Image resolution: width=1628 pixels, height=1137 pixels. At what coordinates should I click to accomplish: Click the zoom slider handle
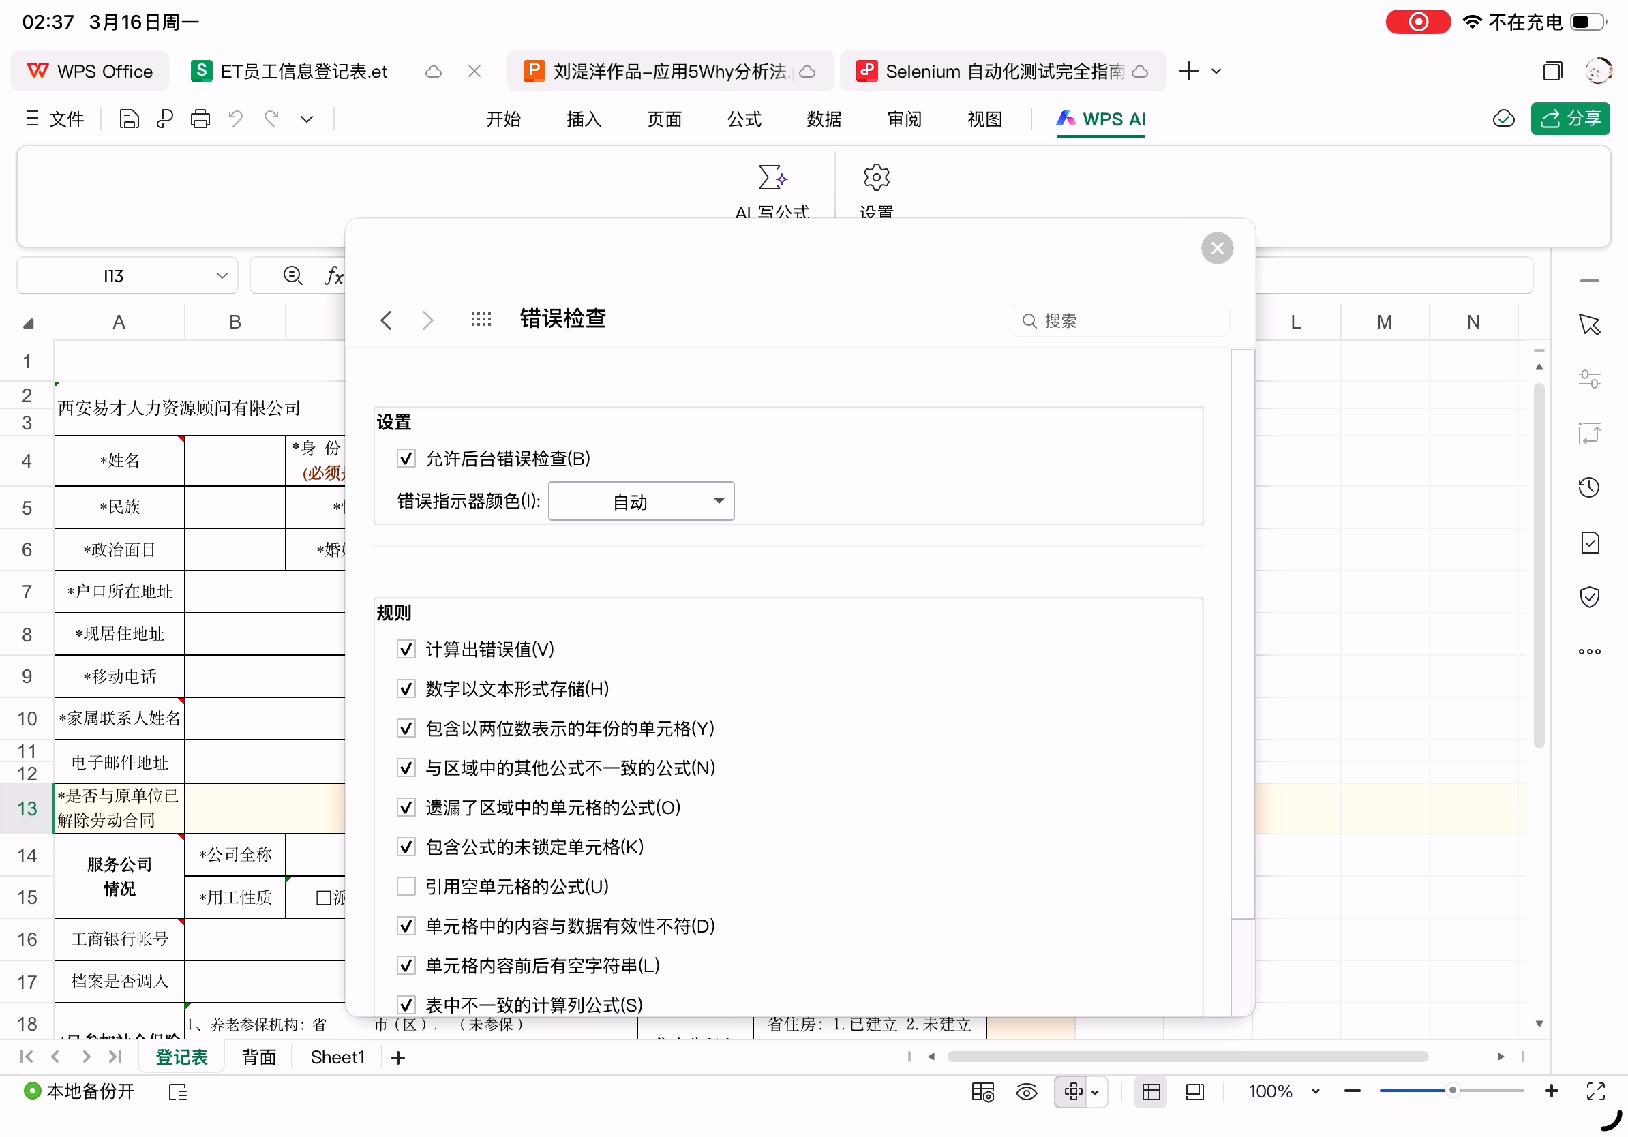coord(1452,1091)
